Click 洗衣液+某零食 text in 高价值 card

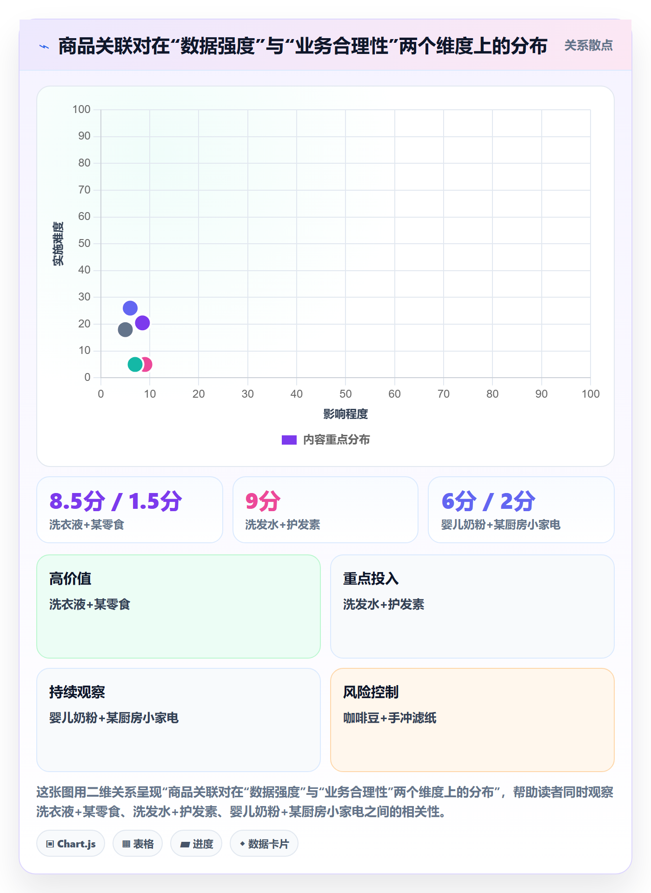pyautogui.click(x=90, y=604)
